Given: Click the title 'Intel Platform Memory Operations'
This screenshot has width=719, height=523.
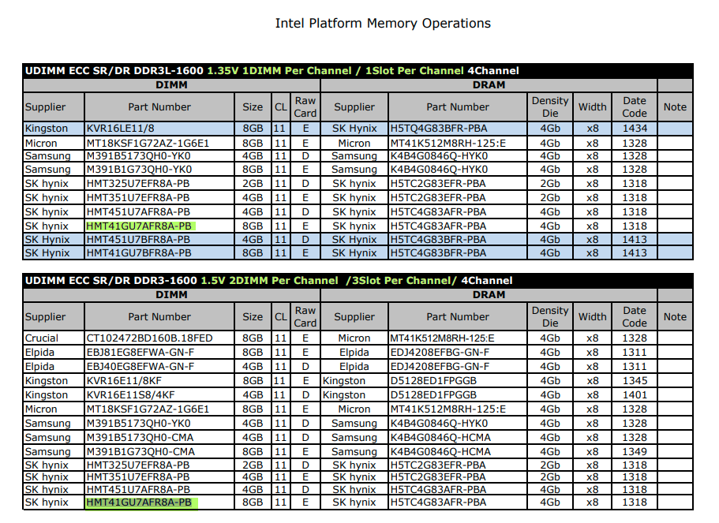Looking at the screenshot, I should (x=383, y=24).
